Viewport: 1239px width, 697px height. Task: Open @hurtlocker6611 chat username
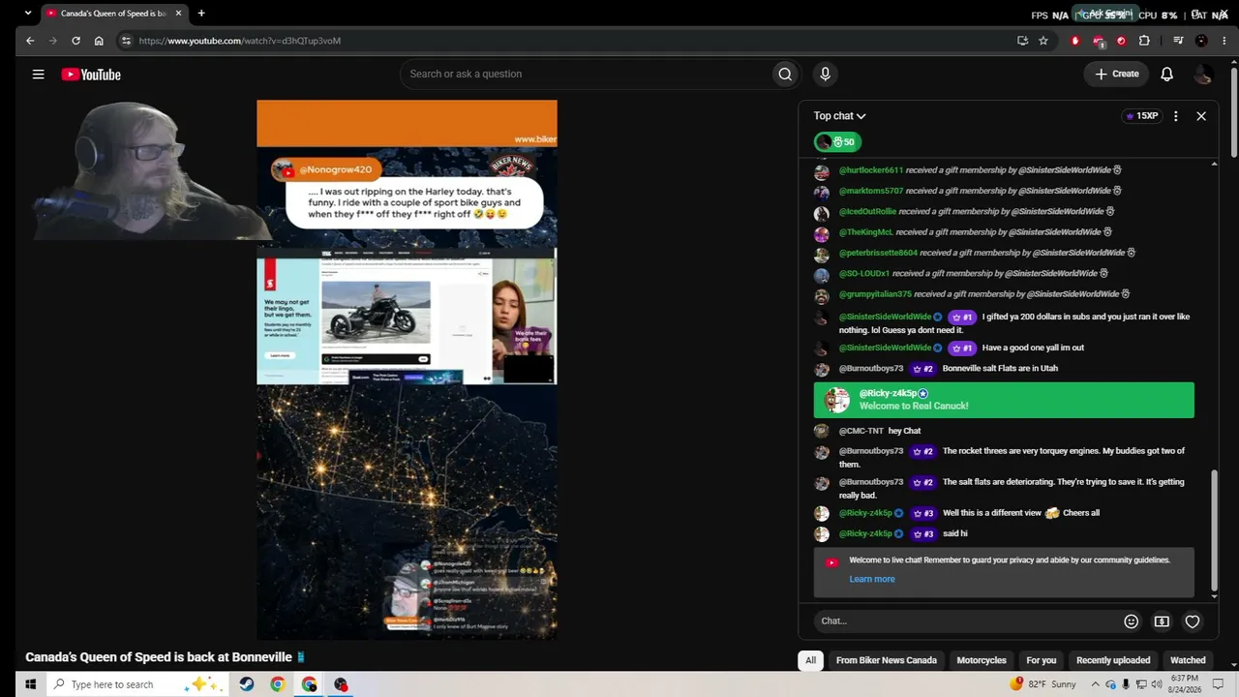(871, 170)
